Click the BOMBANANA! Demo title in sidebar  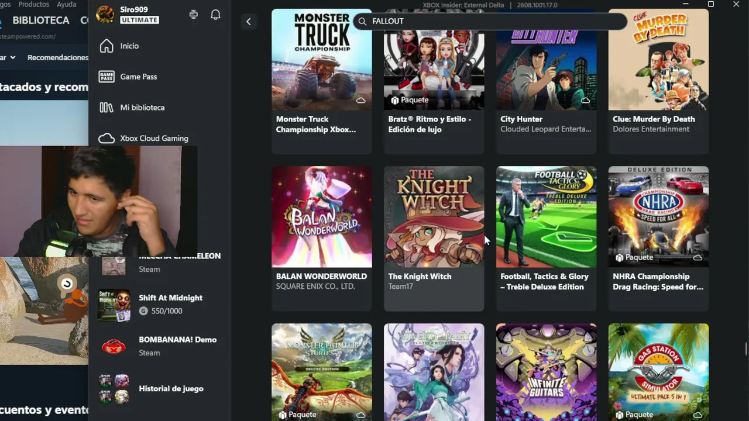click(x=178, y=340)
